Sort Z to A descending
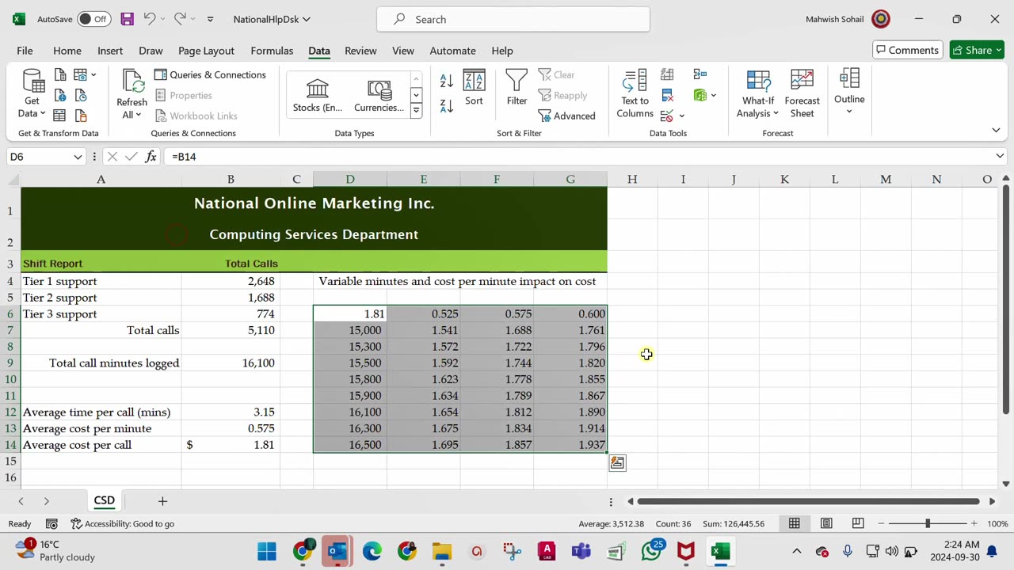 pos(447,105)
